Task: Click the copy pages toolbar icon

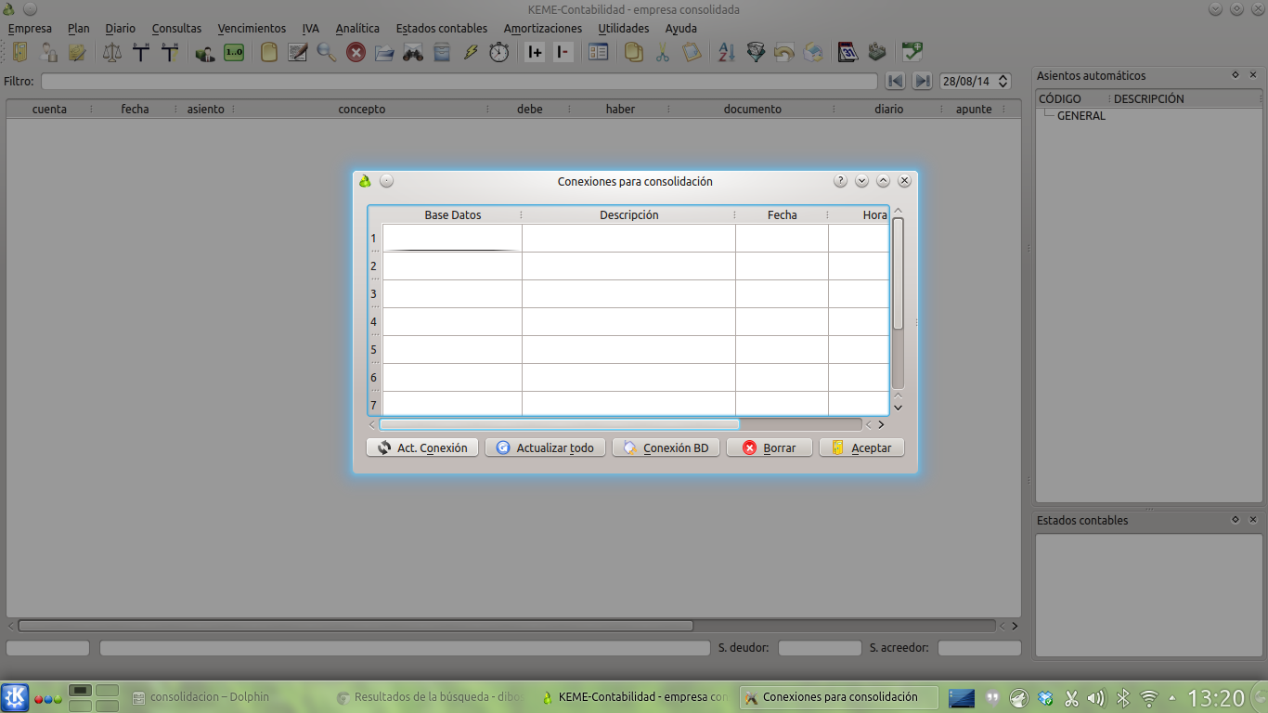Action: (x=634, y=52)
